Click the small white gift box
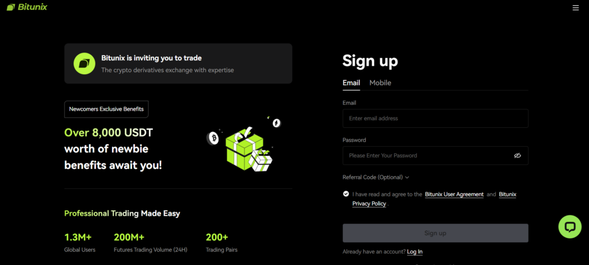The height and width of the screenshot is (265, 589). [x=261, y=160]
